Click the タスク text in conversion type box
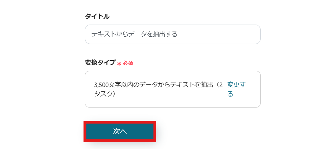This screenshot has width=321, height=149. [103, 94]
